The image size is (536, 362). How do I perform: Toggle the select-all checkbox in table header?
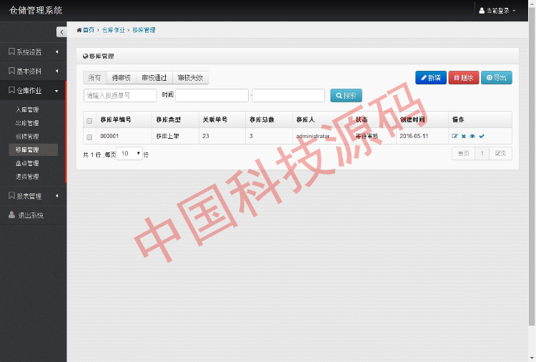(x=89, y=120)
